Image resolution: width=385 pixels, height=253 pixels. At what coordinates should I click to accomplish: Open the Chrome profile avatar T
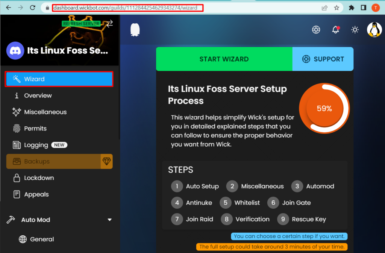[376, 8]
